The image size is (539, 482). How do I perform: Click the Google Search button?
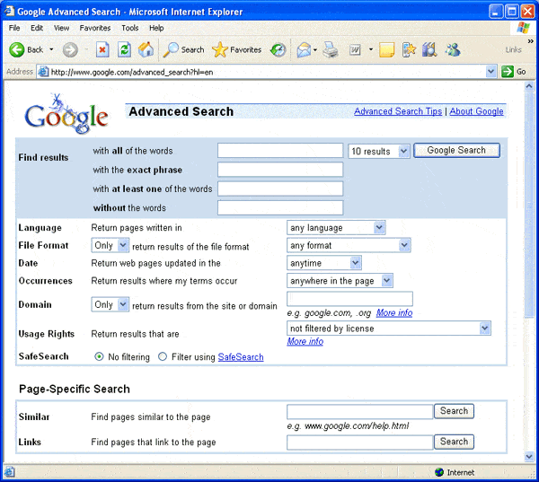456,151
